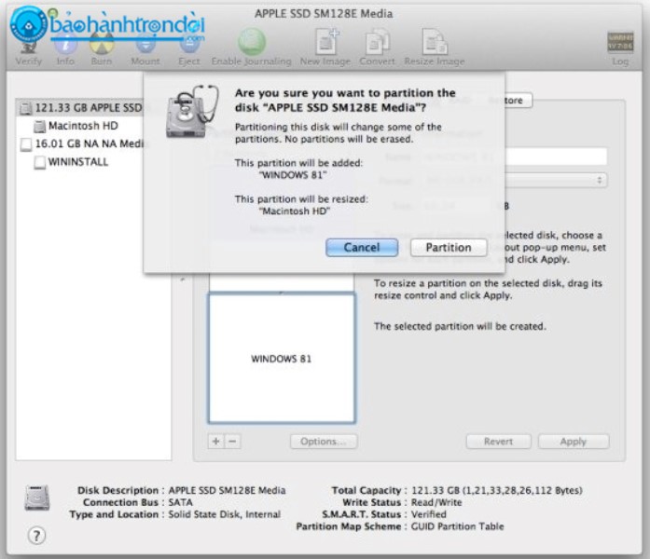Click 'The selected partition will be created.' text

click(460, 327)
